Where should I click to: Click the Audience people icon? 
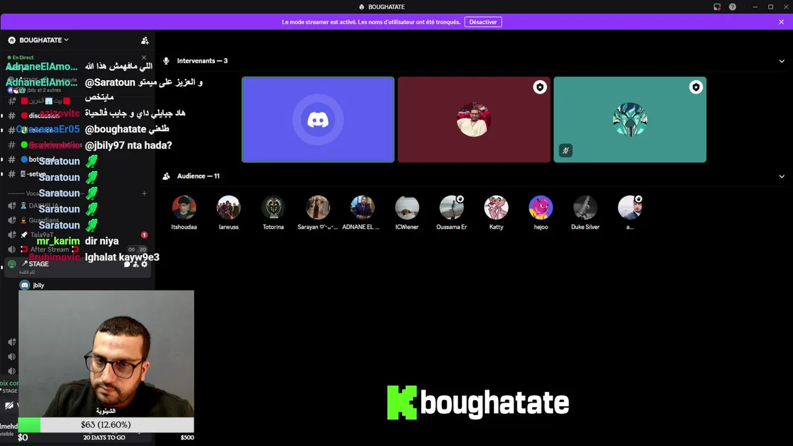click(x=166, y=176)
